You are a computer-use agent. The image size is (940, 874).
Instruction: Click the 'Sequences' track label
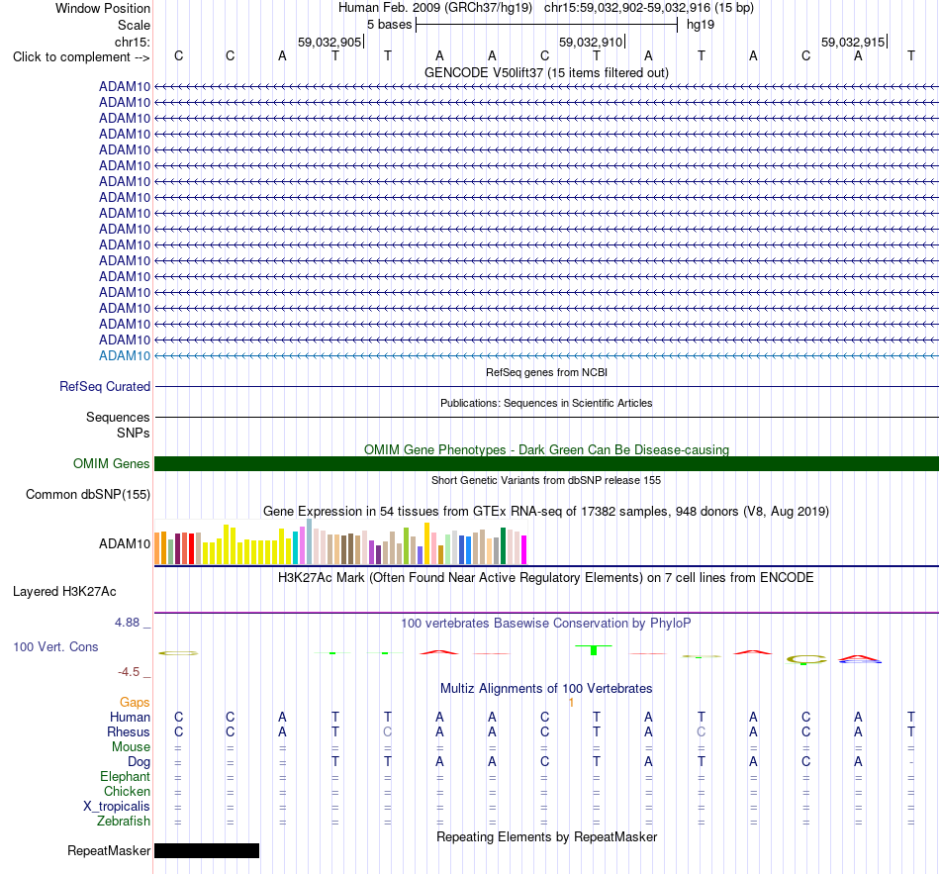118,417
